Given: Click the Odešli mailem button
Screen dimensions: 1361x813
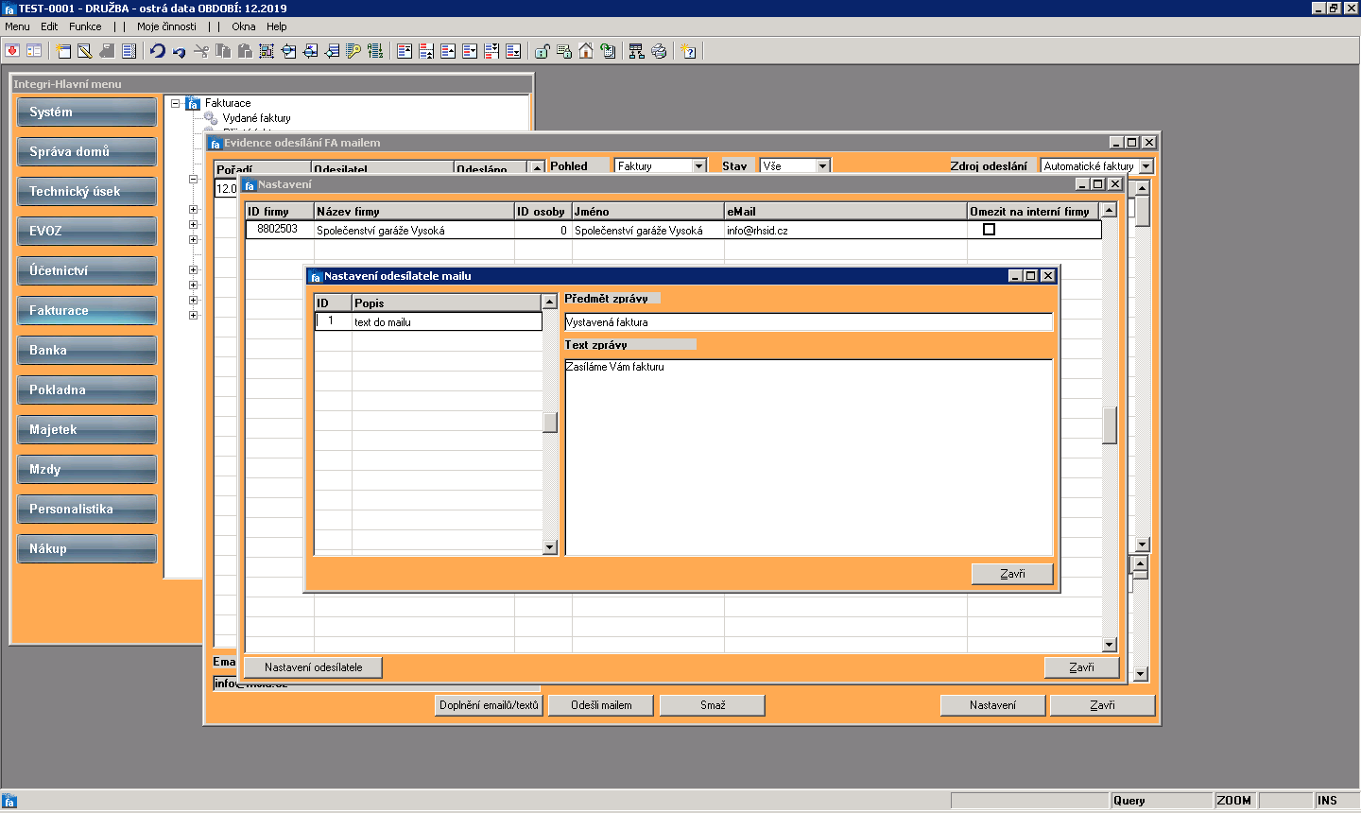Looking at the screenshot, I should click(601, 705).
